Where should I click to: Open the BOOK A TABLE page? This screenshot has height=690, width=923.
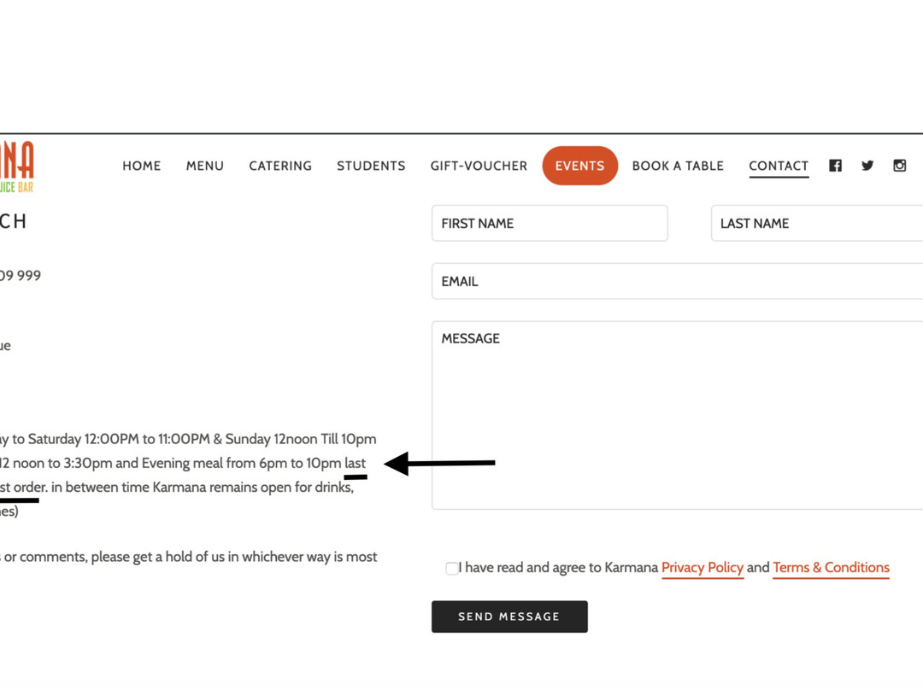[x=678, y=166]
